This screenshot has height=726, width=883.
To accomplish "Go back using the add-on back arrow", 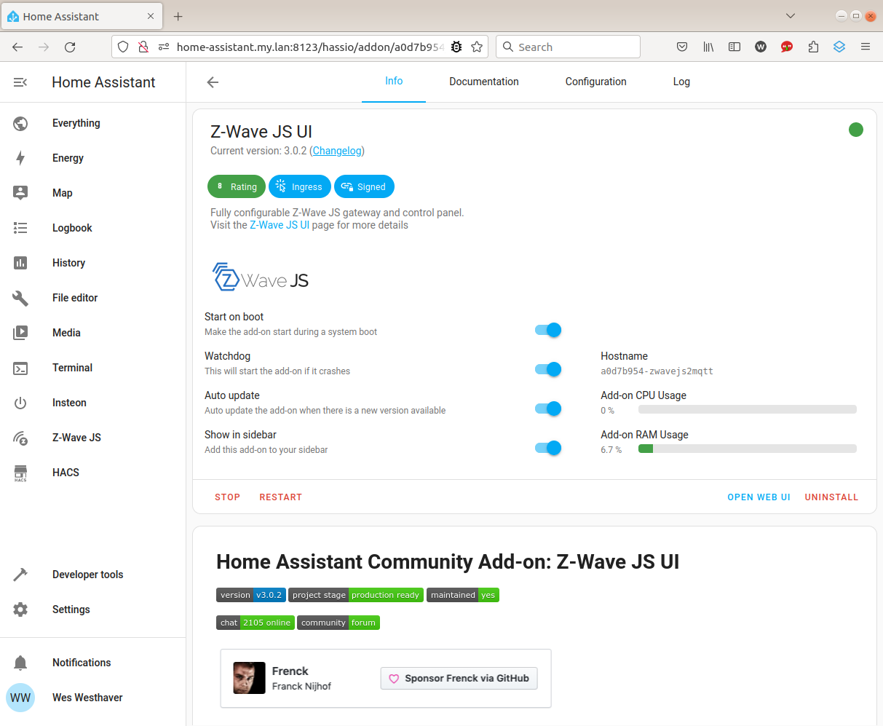I will 213,82.
